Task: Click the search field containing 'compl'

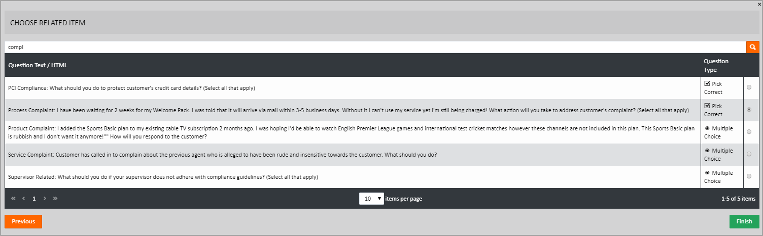Action: pos(375,47)
